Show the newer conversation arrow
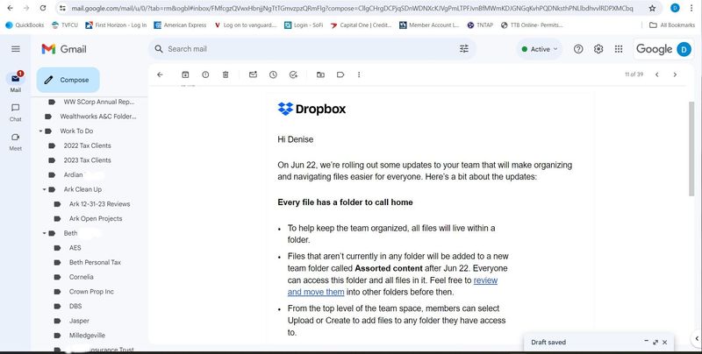This screenshot has height=354, width=702. (x=656, y=74)
